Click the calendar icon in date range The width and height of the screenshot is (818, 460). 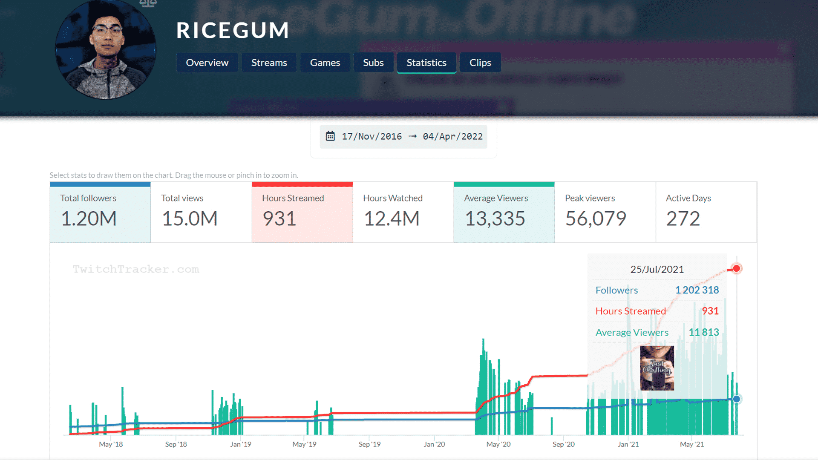pos(330,136)
